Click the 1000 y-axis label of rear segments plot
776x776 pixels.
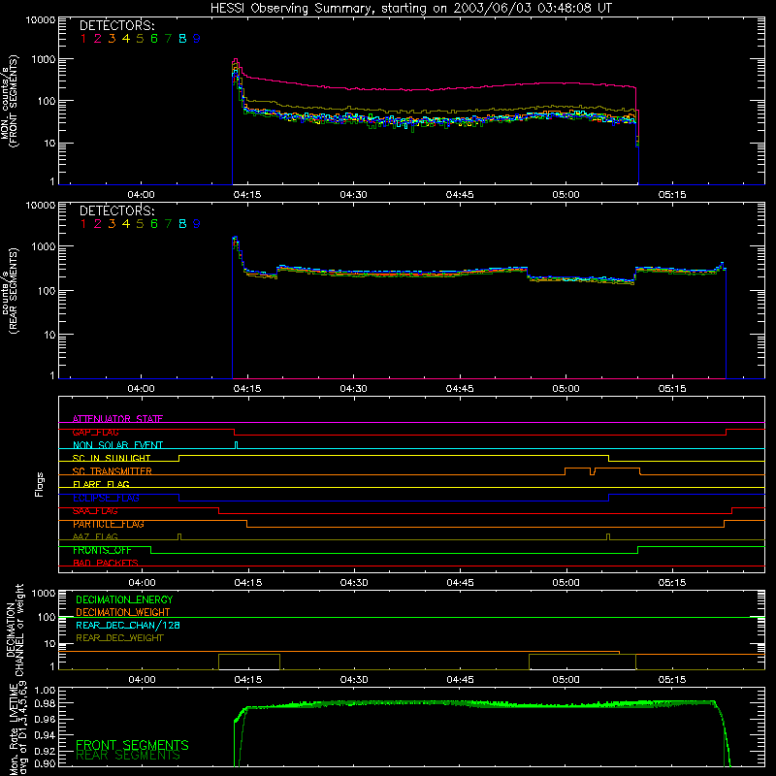[x=44, y=246]
